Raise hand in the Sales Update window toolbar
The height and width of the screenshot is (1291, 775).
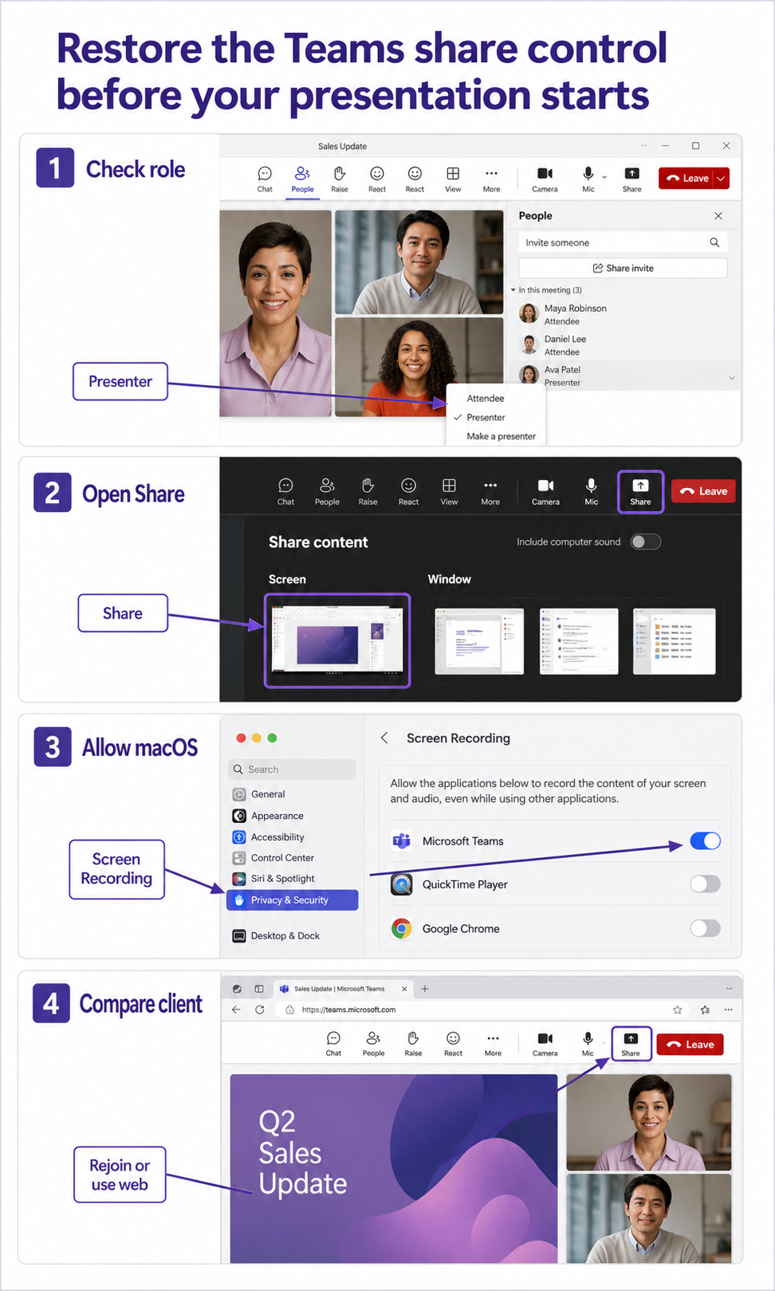tap(340, 179)
